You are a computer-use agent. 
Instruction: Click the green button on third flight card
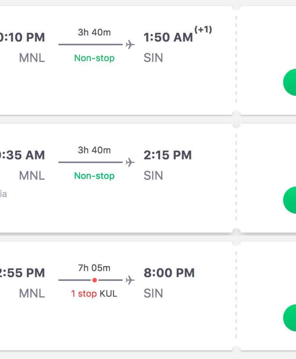(291, 318)
